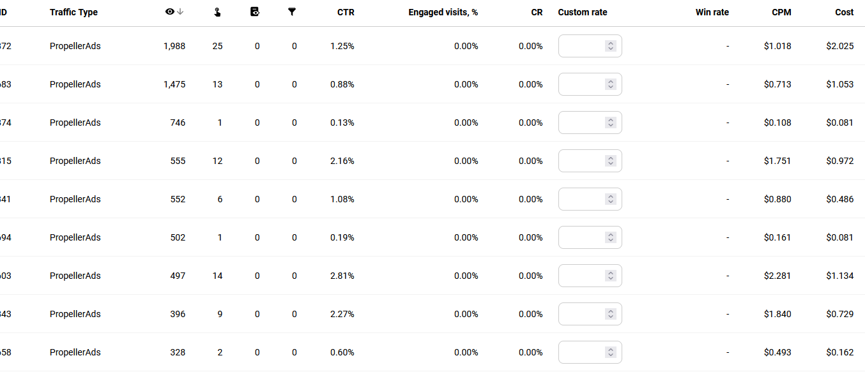Focus custom rate field in the 1.08% CTR row
Image resolution: width=865 pixels, height=372 pixels.
(590, 199)
